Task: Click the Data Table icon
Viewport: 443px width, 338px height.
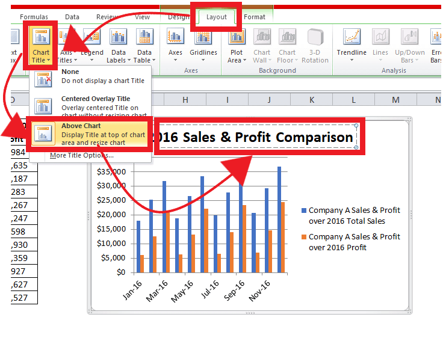Action: (x=144, y=37)
